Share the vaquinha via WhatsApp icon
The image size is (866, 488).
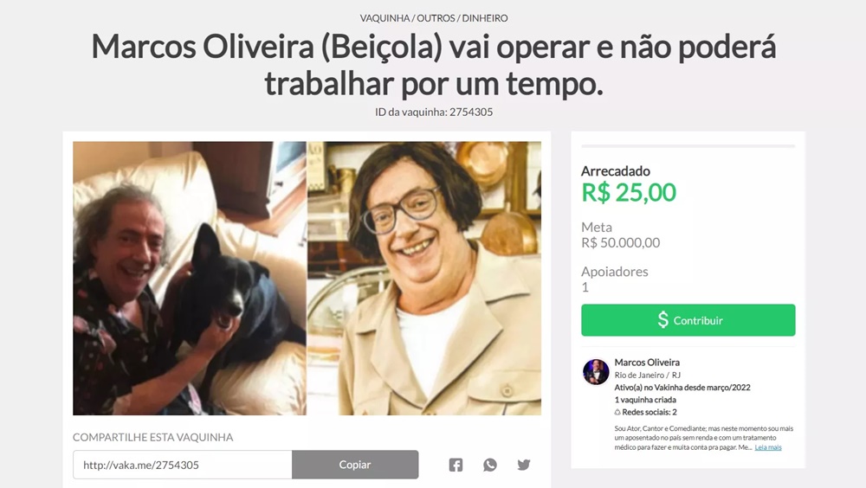[490, 465]
